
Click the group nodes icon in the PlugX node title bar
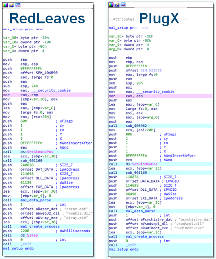tap(123, 5)
